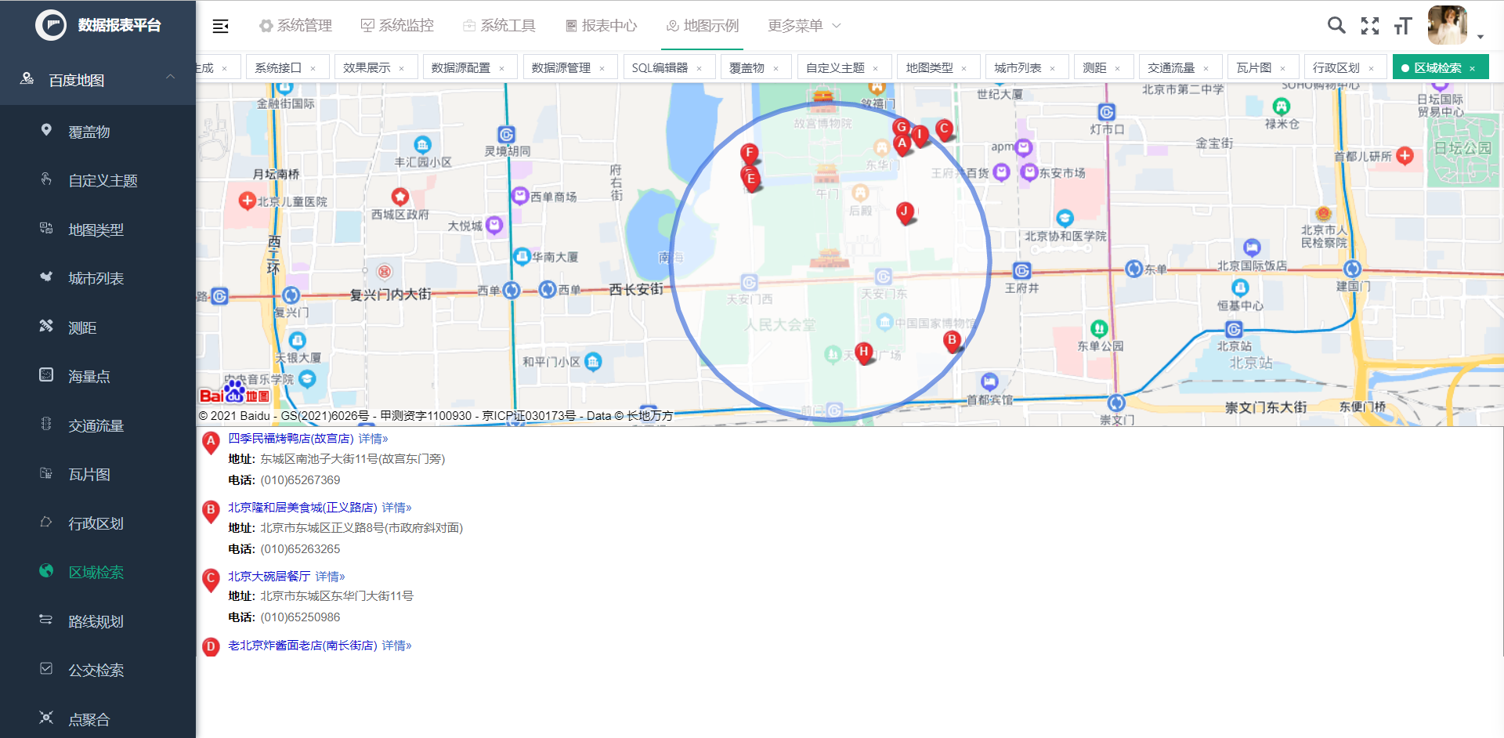Toggle fullscreen mode via the expand icon
This screenshot has width=1504, height=738.
[1370, 25]
